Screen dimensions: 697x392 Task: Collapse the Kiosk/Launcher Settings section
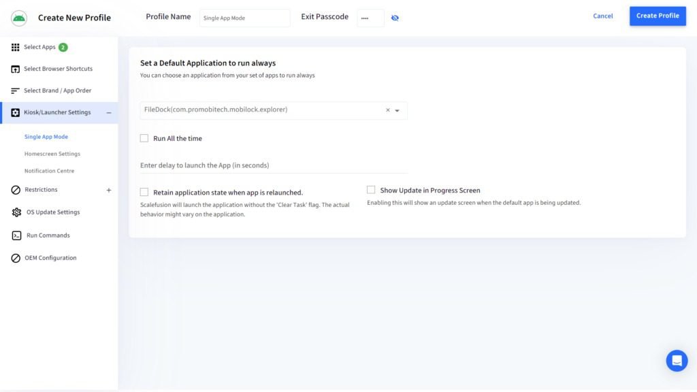tap(108, 112)
